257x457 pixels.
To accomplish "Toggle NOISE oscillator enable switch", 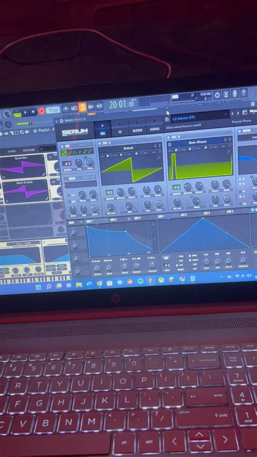I will click(66, 179).
